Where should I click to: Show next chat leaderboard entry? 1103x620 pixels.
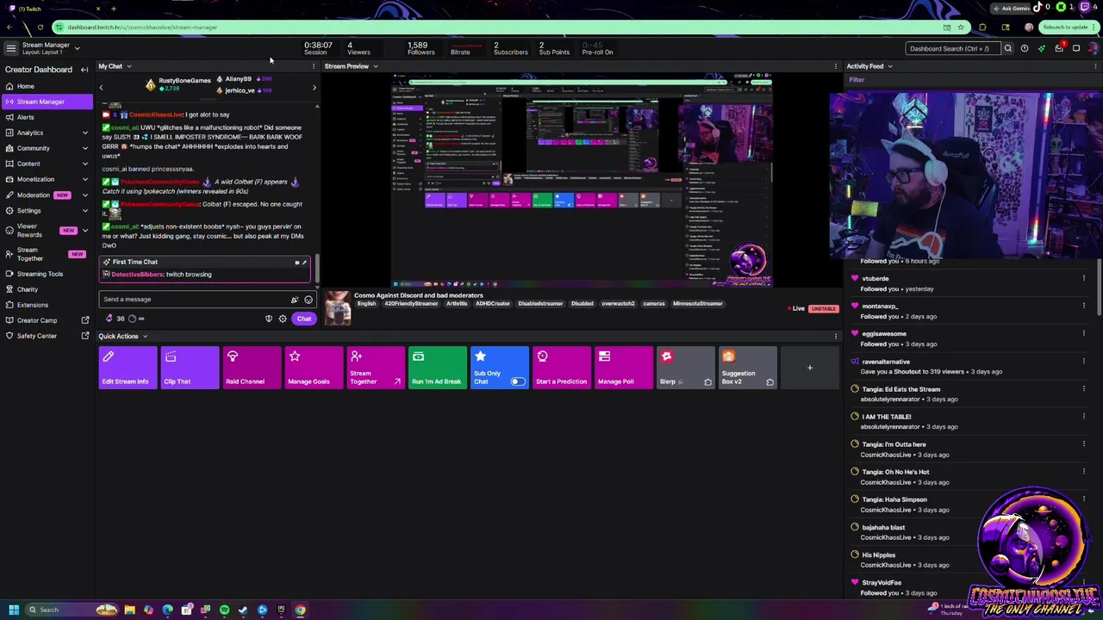[x=314, y=87]
